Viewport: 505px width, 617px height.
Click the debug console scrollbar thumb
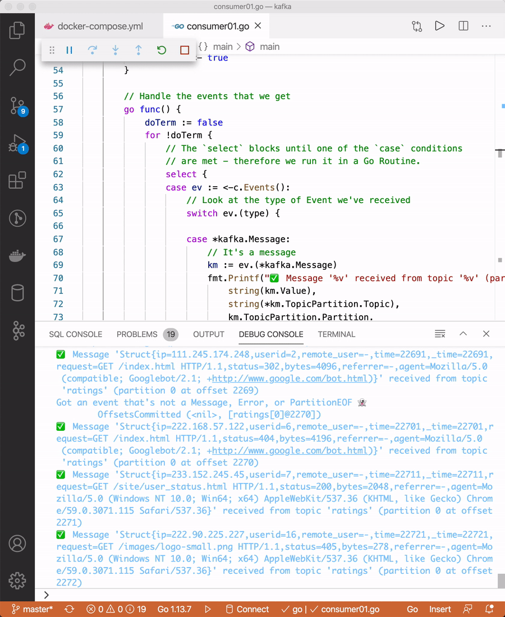pos(501,581)
